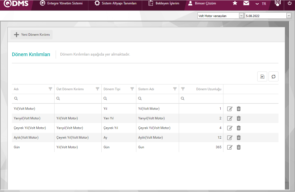Image resolution: width=295 pixels, height=192 pixels.
Task: Delete the Gün row
Action: tap(239, 147)
